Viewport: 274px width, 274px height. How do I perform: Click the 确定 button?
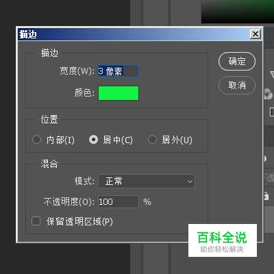point(237,61)
